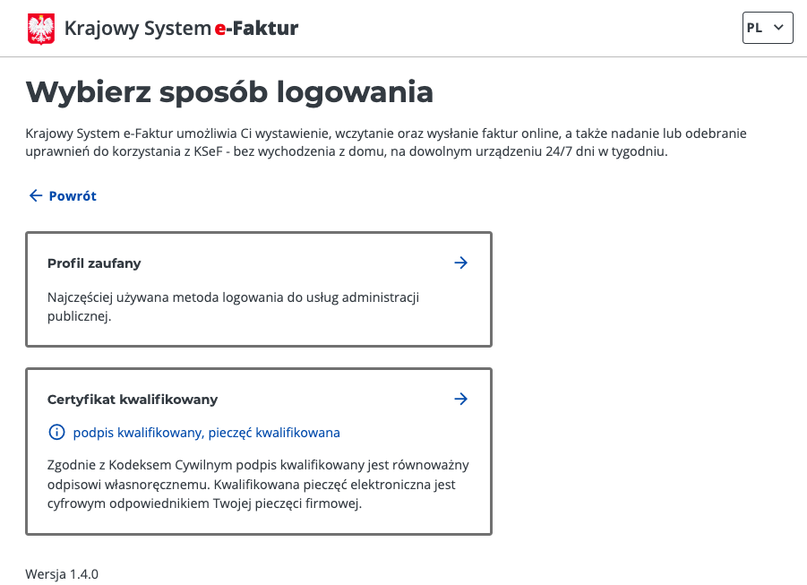The image size is (807, 585).
Task: Go back via the Powrót link
Action: 63,195
